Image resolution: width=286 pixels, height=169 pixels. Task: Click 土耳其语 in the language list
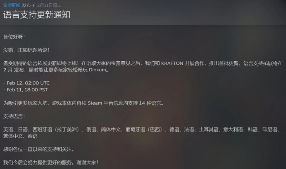[209, 130]
